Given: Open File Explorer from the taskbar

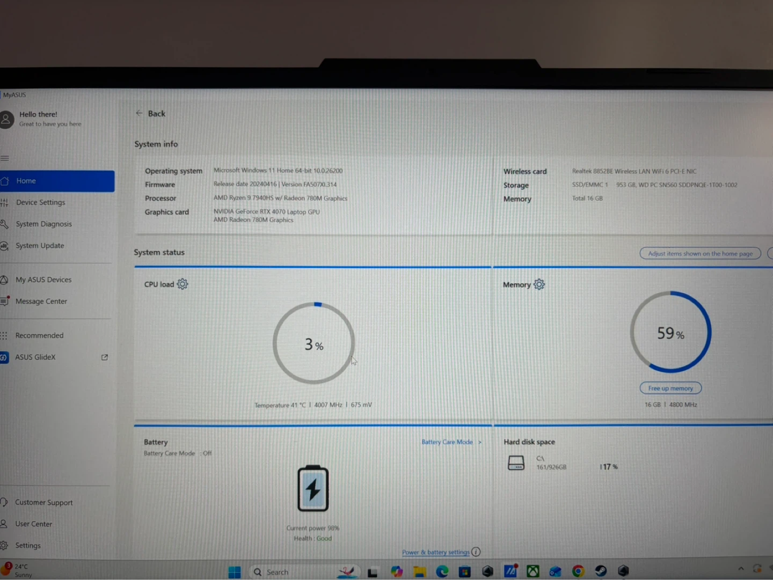Looking at the screenshot, I should (x=419, y=572).
